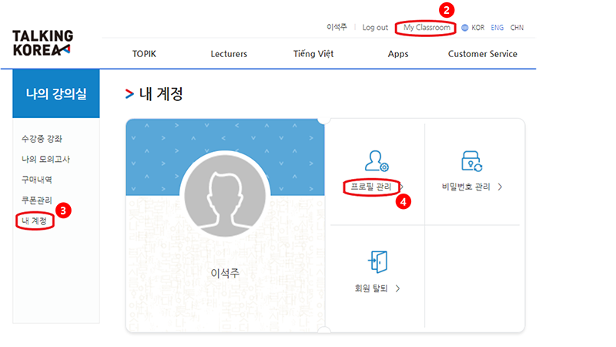Click the Log out link
This screenshot has width=616, height=347.
click(x=375, y=28)
